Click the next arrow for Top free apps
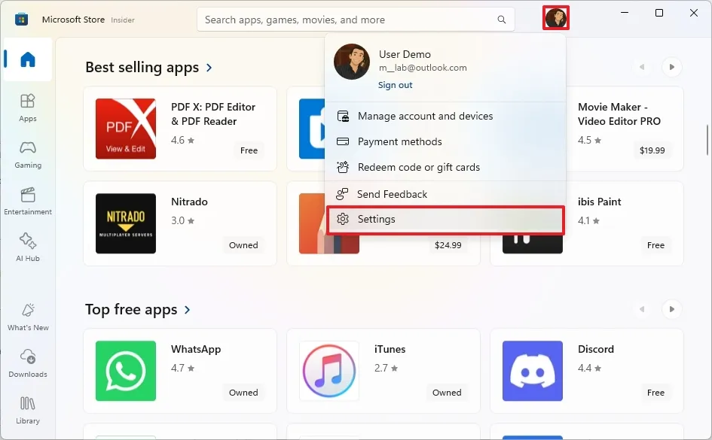The width and height of the screenshot is (712, 440). 671,309
